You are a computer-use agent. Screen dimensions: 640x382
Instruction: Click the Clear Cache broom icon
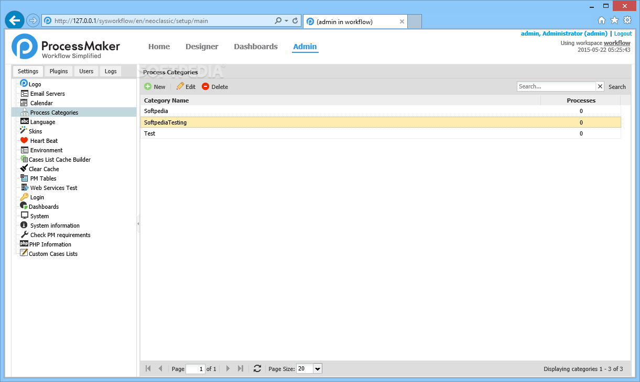24,168
